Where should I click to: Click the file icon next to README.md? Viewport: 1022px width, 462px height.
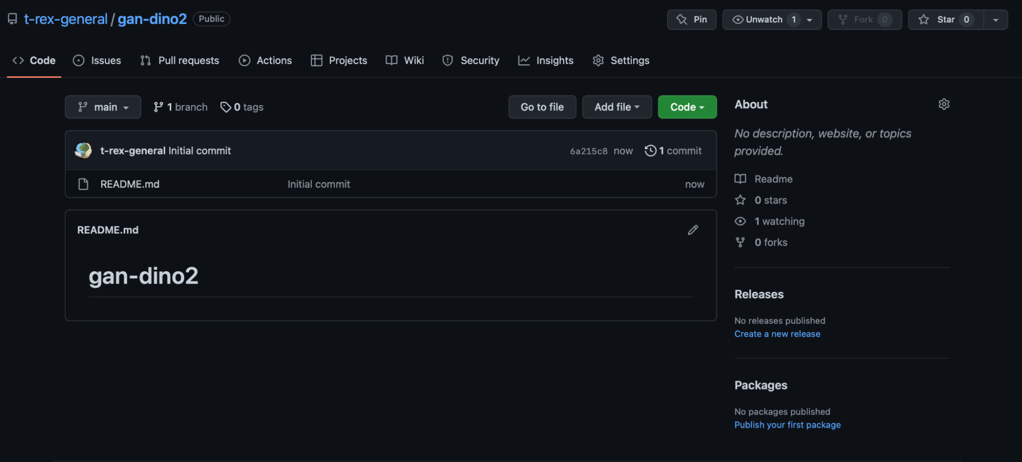[x=83, y=184]
